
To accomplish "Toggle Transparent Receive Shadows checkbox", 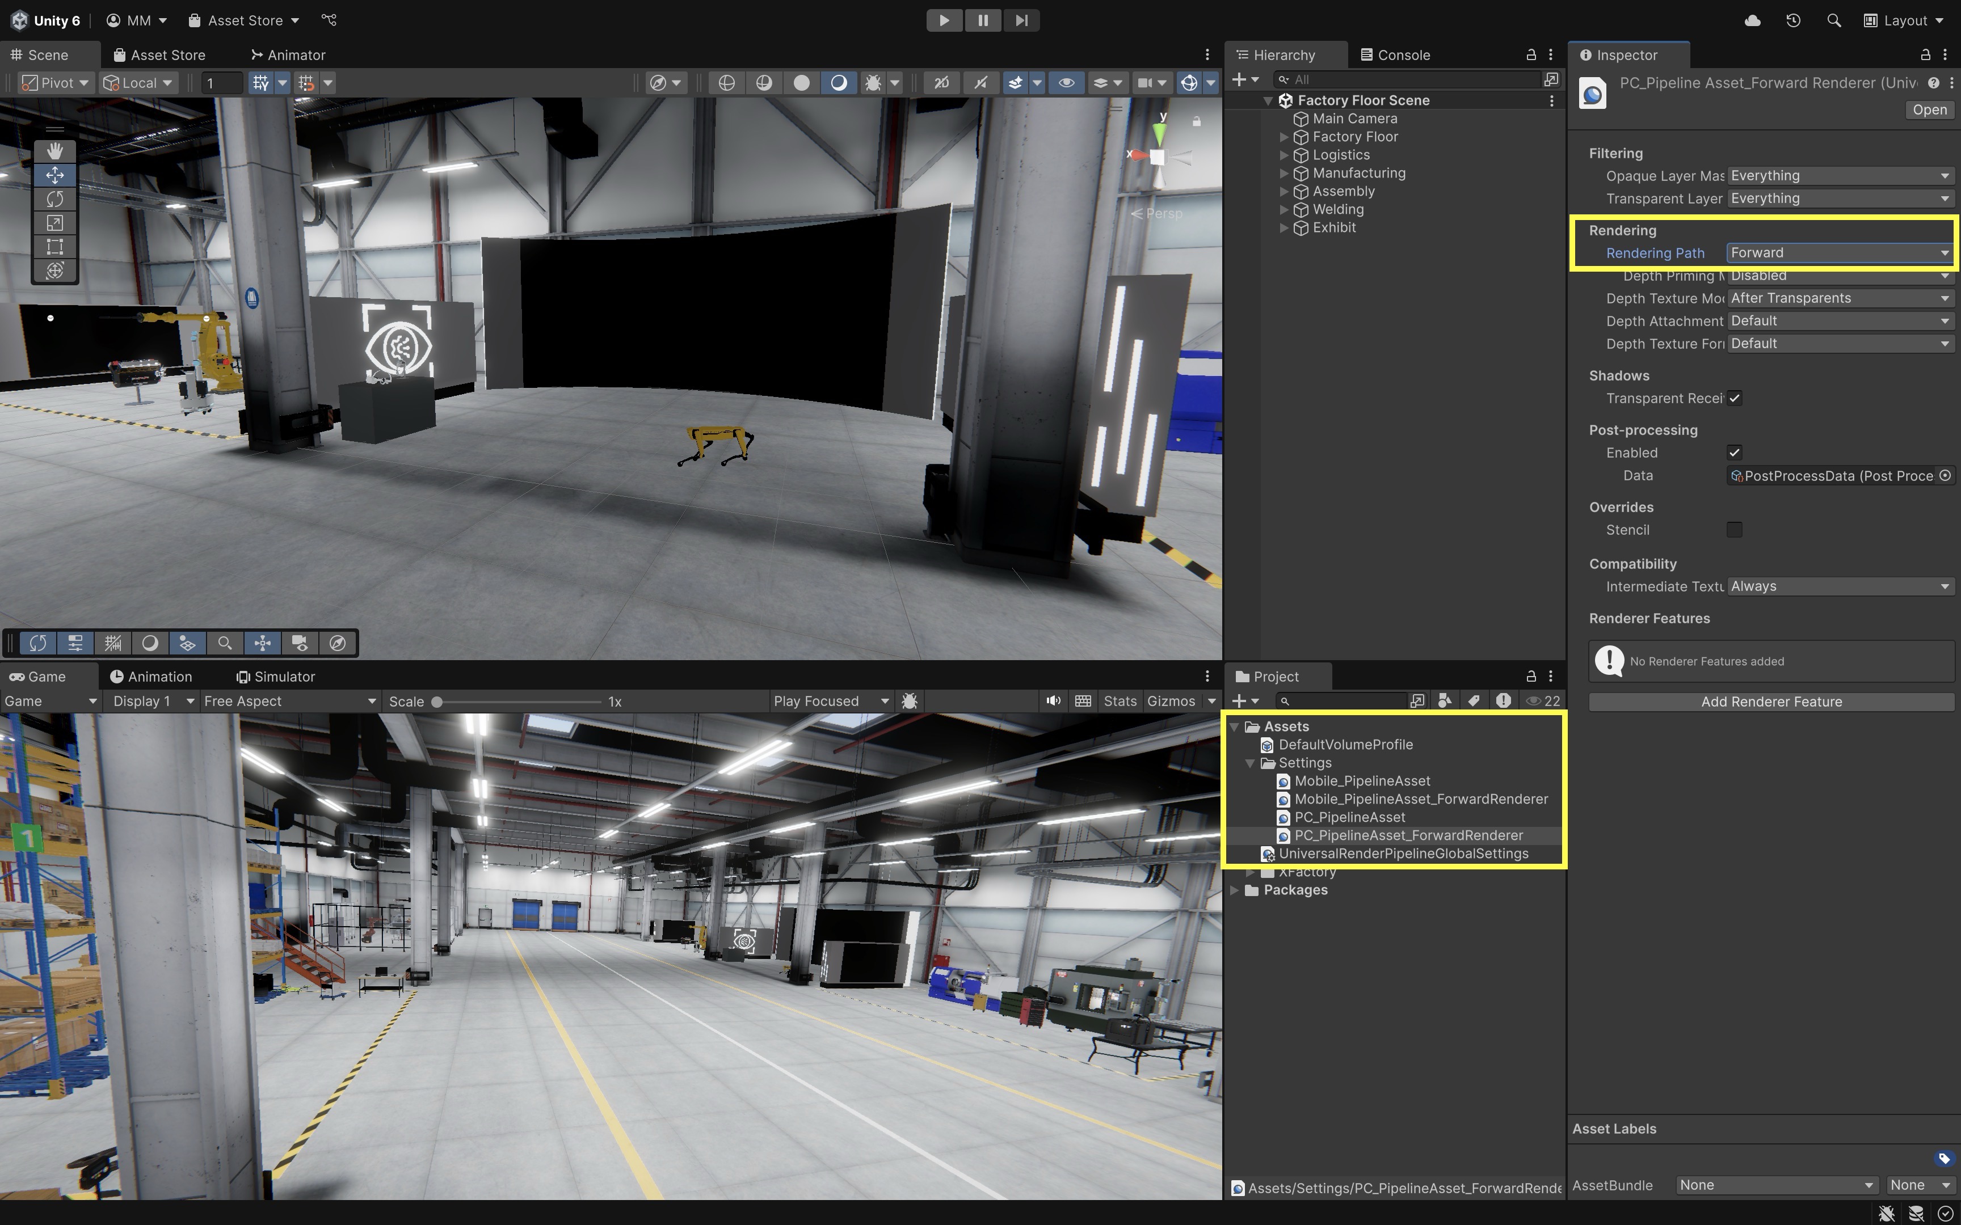I will 1734,399.
